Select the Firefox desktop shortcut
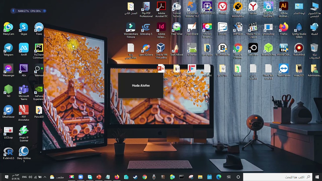322x181 pixels. 284,29
